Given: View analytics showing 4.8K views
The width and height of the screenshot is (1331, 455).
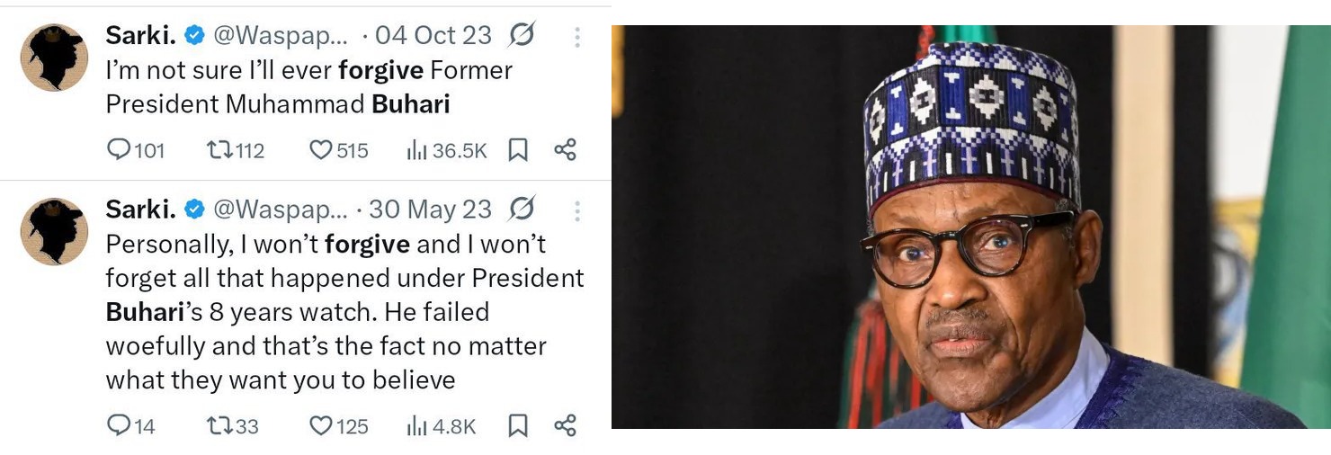Looking at the screenshot, I should coord(416,425).
